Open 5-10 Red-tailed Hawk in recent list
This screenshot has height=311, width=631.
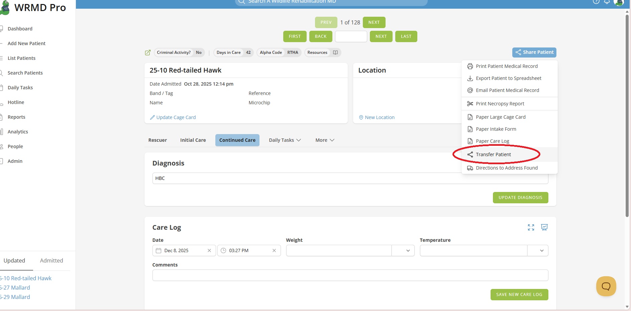pos(26,278)
